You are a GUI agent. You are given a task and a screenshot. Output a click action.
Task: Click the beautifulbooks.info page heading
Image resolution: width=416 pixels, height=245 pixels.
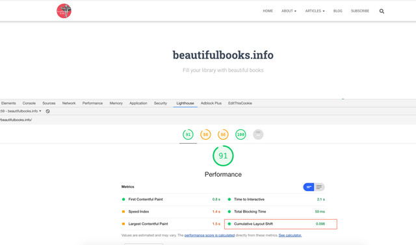coord(223,55)
